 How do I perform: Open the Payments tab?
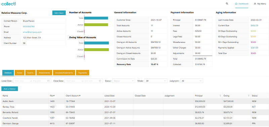(x=82, y=73)
